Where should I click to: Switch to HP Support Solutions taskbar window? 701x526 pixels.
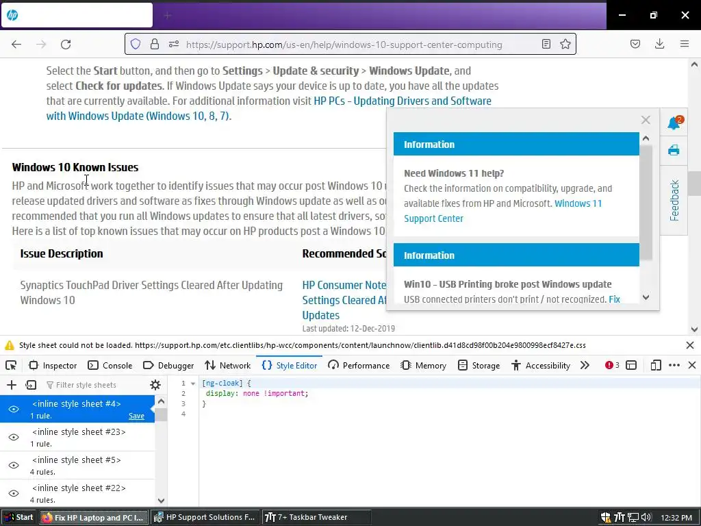205,518
